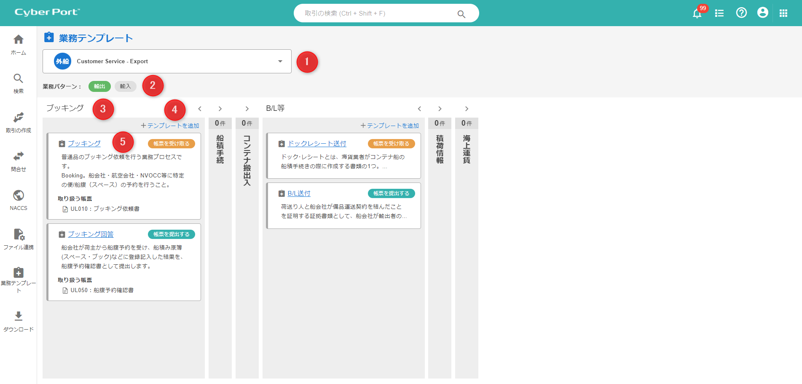
Task: Click the search magnifier in search box
Action: (x=461, y=14)
